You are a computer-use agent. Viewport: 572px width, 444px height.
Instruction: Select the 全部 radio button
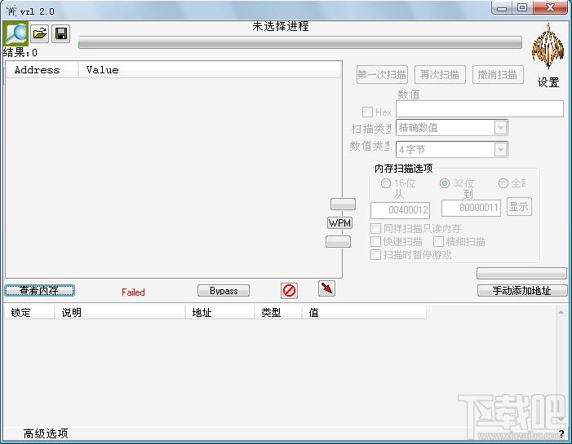(x=503, y=183)
